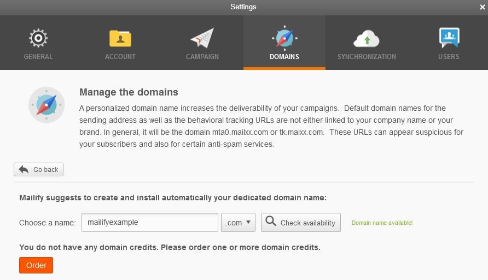Click the magnifying glass icon on Check availability
The height and width of the screenshot is (280, 488).
[x=270, y=222]
